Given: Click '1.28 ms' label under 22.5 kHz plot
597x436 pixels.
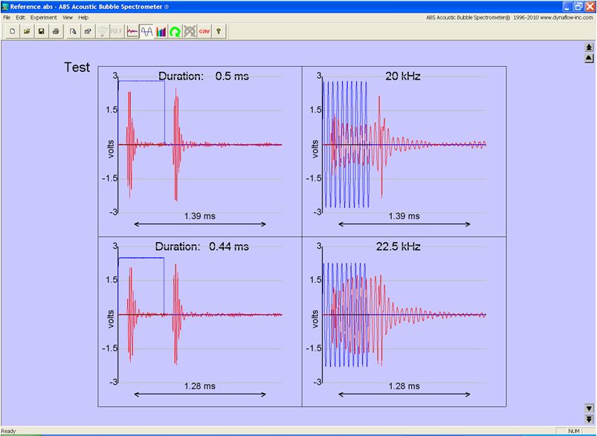Looking at the screenshot, I should [404, 386].
